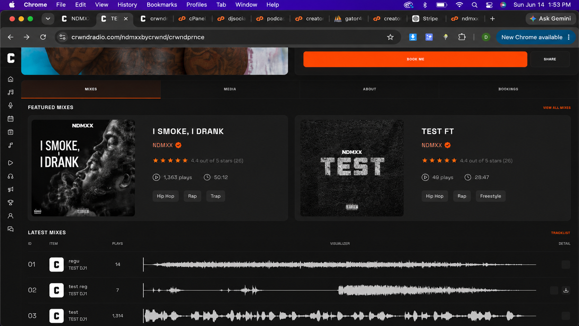Open macOS Control Center
Screen dimensions: 579x326
489,5
